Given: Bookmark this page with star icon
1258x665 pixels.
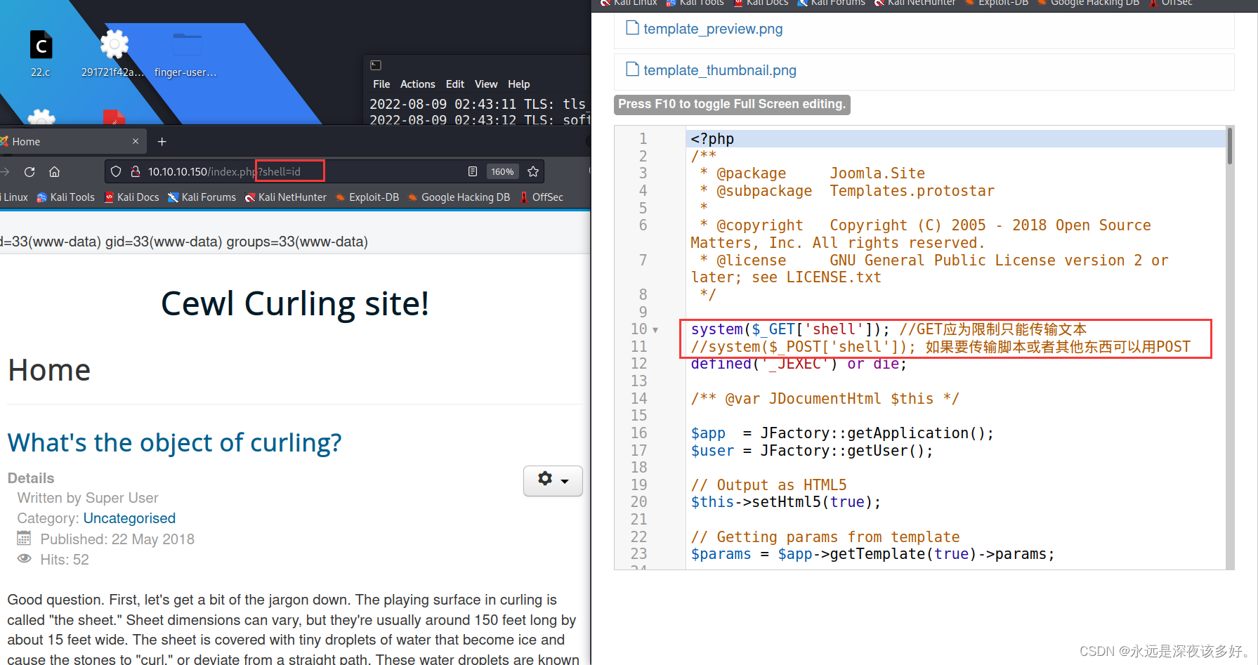Looking at the screenshot, I should click(533, 171).
